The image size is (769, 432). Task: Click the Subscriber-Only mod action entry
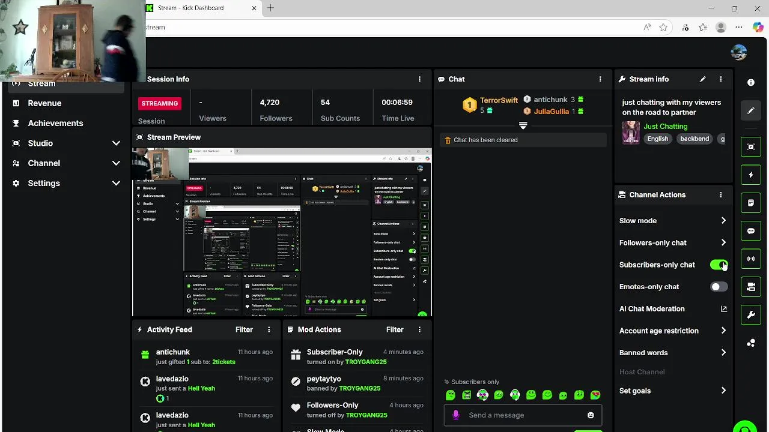click(x=357, y=356)
